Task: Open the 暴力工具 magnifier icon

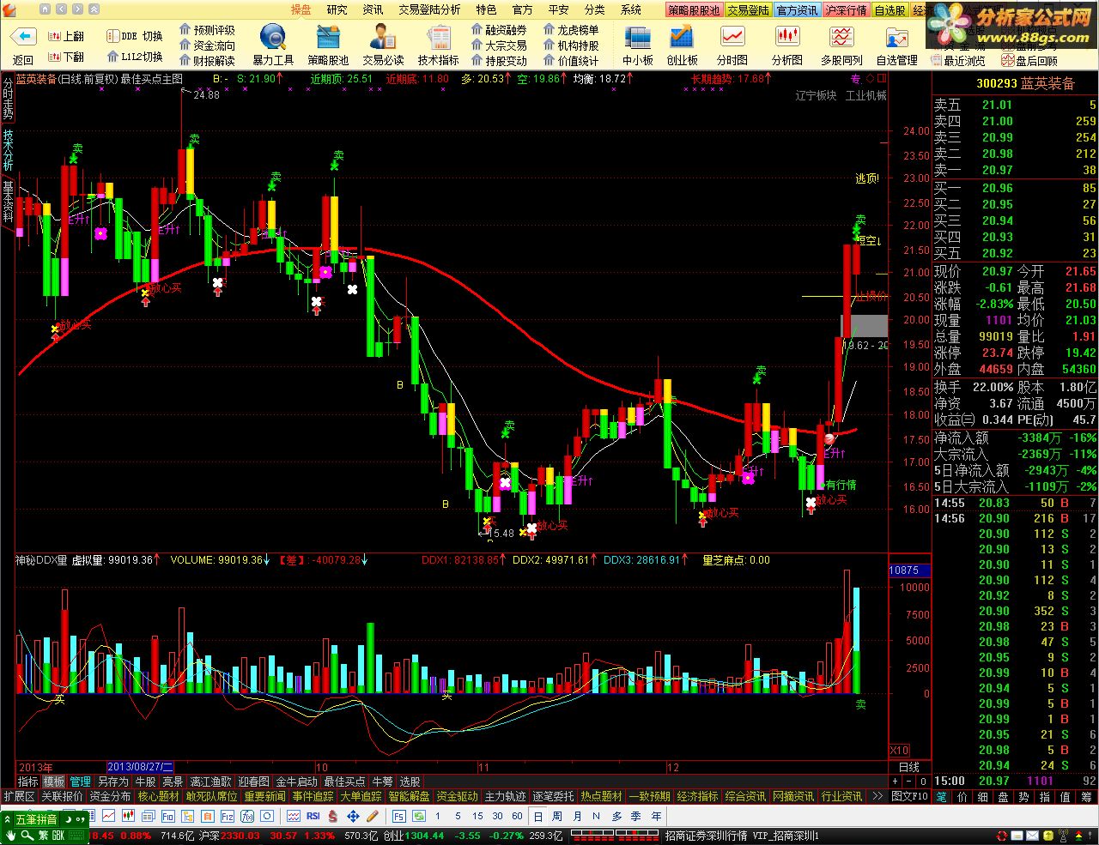Action: point(273,38)
